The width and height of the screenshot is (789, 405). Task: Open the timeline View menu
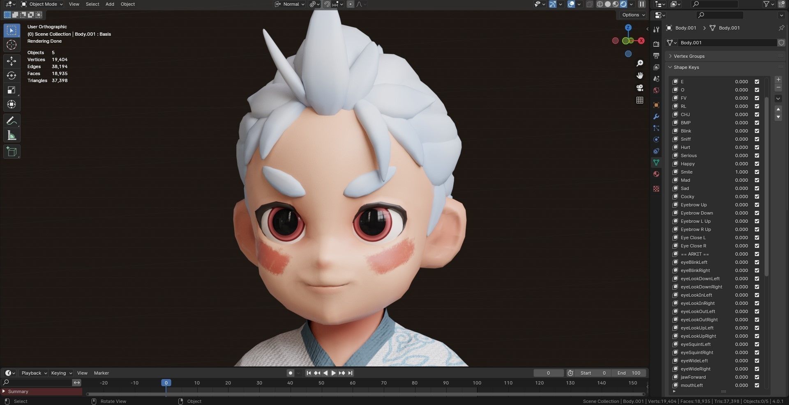(82, 373)
